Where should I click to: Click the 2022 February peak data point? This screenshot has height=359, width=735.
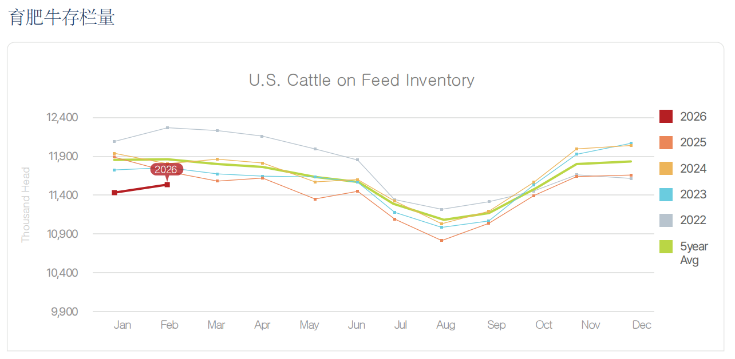coord(167,127)
